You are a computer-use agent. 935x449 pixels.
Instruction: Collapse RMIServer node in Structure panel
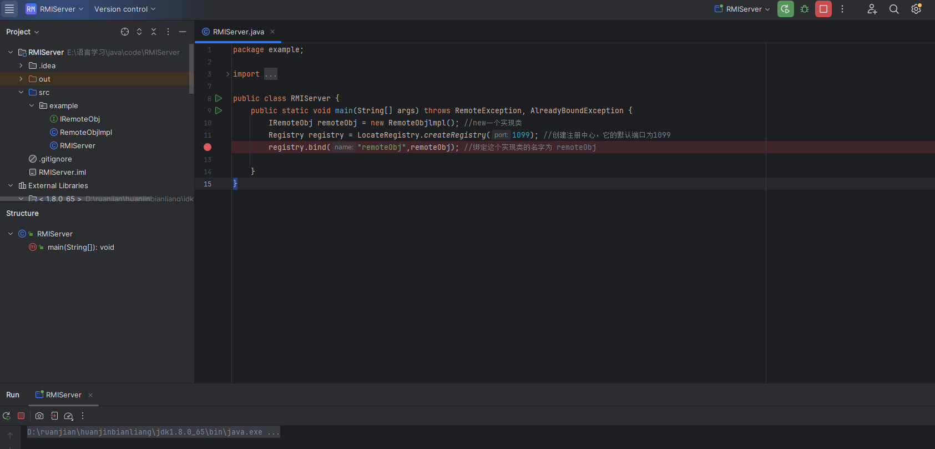[x=11, y=234]
